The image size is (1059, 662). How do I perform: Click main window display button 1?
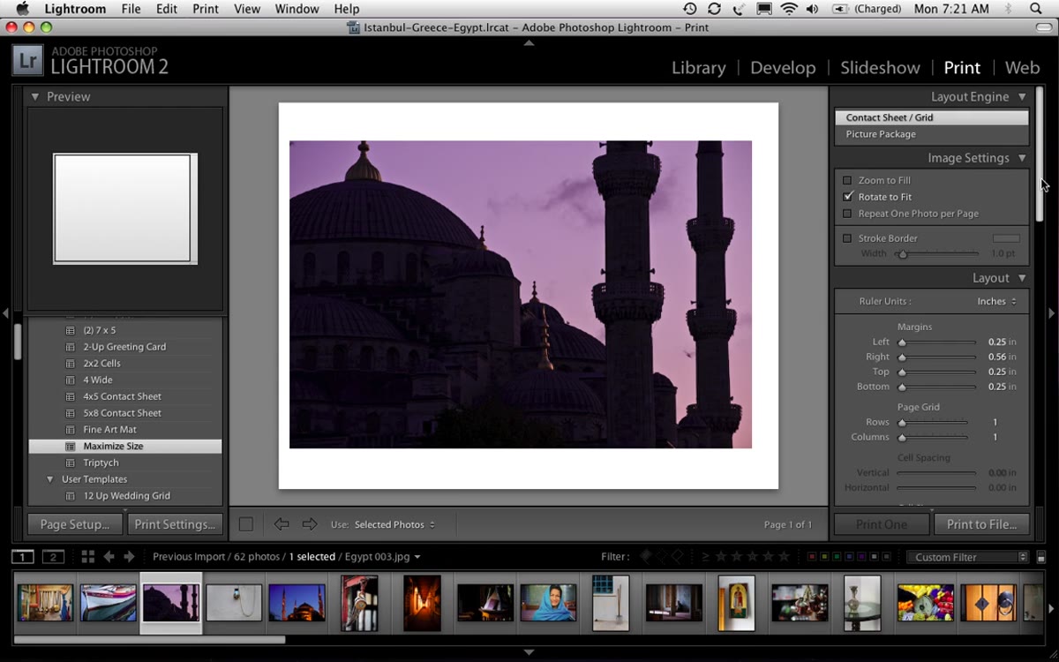[23, 557]
